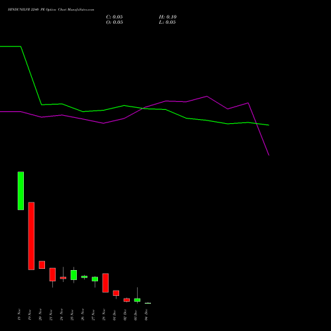This screenshot has width=331, height=331.
Task: Click the tall green candle for 18 Nov
Action: coord(21,191)
